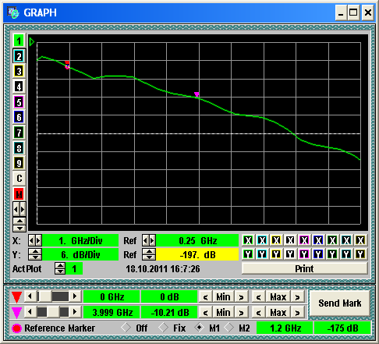The height and width of the screenshot is (344, 379).
Task: Click the red M marker button
Action: 19,194
